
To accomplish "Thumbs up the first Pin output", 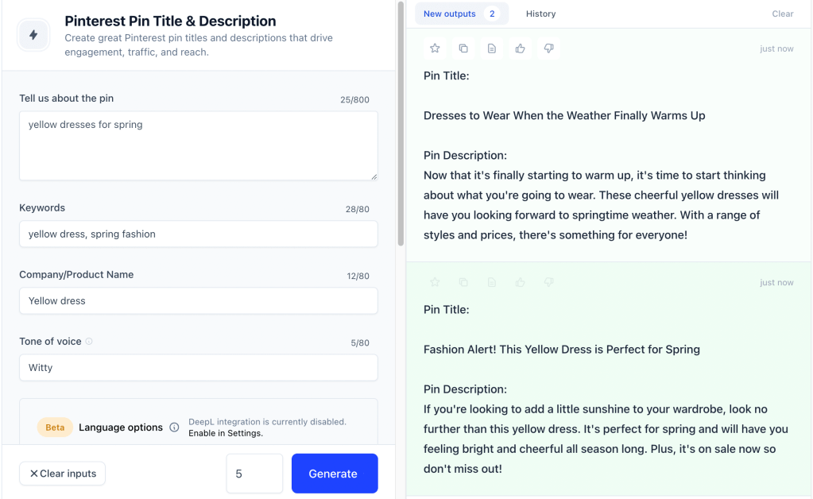I will 521,48.
